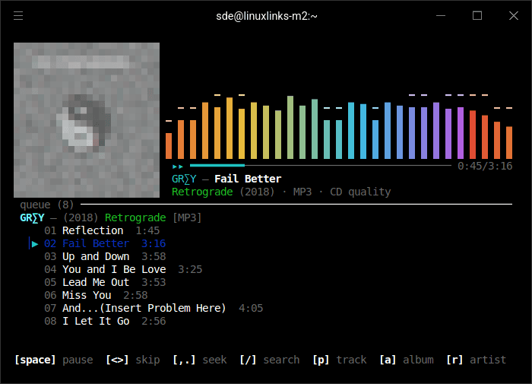Click the green Retrograde album name under title
Screen dimensions: 532x384
(202, 192)
